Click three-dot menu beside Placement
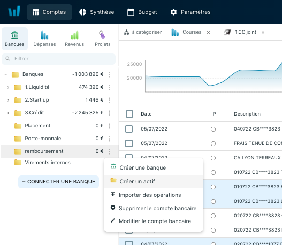Screen dimensions: 282x245 click(109, 126)
